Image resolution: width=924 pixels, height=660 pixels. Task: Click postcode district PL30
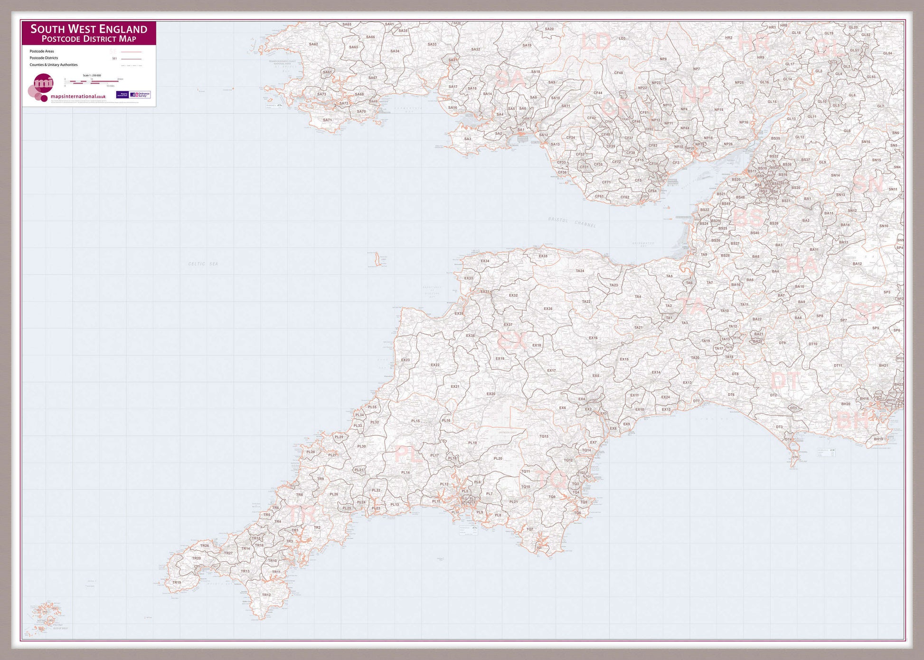point(361,447)
